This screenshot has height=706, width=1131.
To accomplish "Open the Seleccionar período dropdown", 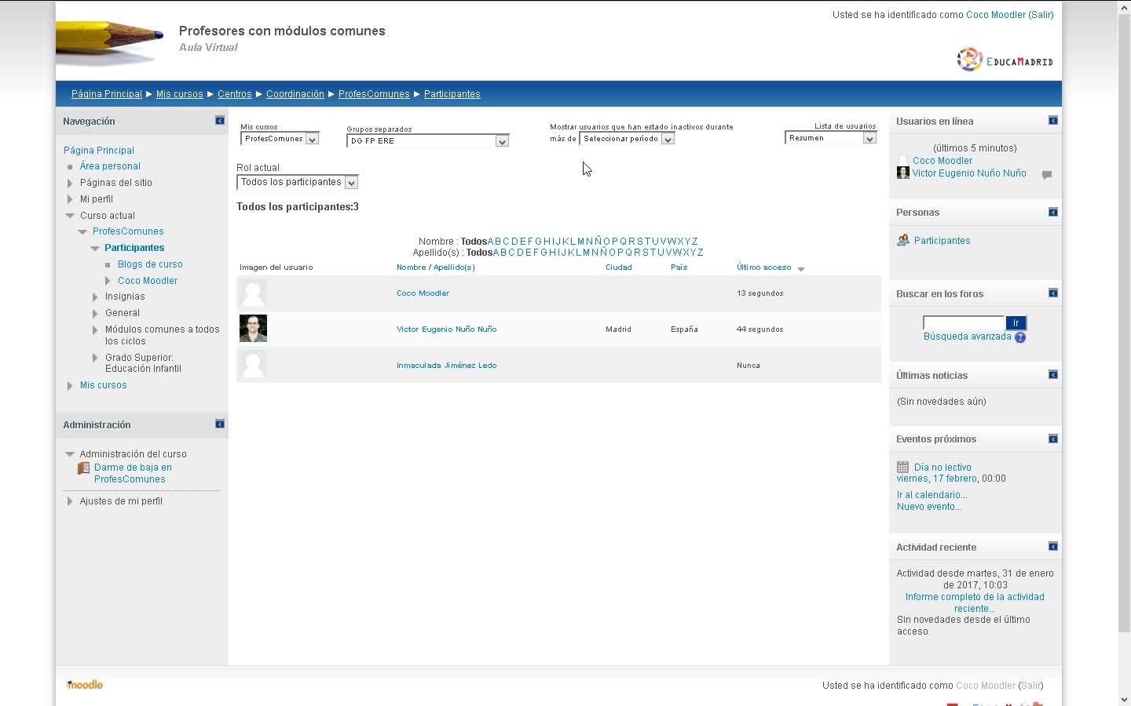I will (x=627, y=139).
